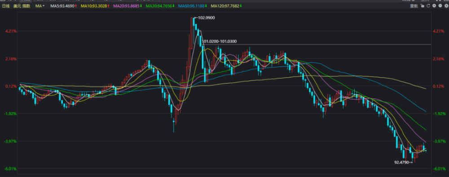Click the 4.21% label on left axis
Image resolution: width=449 pixels, height=177 pixels.
[x=10, y=31]
